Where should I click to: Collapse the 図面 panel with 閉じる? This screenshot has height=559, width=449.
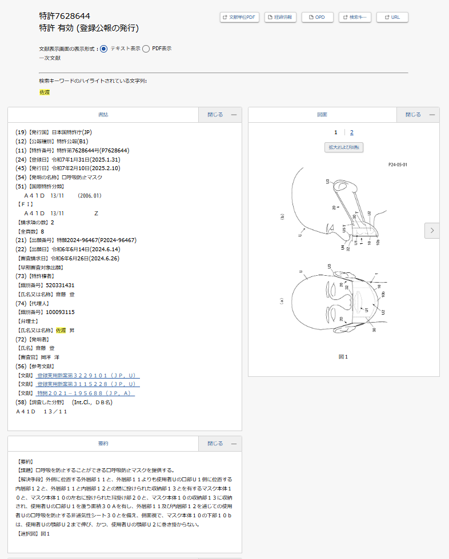pyautogui.click(x=418, y=115)
